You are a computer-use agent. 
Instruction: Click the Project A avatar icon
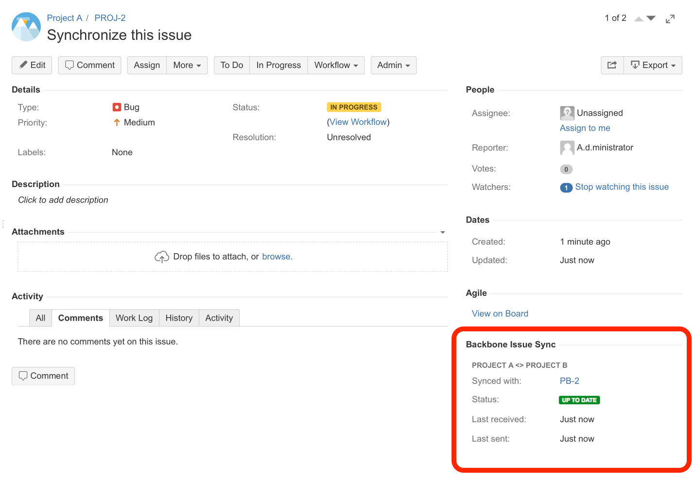coord(26,27)
